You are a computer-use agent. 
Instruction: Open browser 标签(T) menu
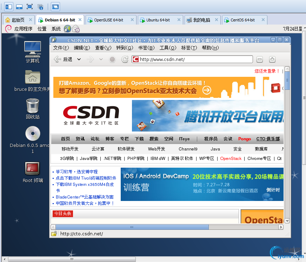[189, 48]
